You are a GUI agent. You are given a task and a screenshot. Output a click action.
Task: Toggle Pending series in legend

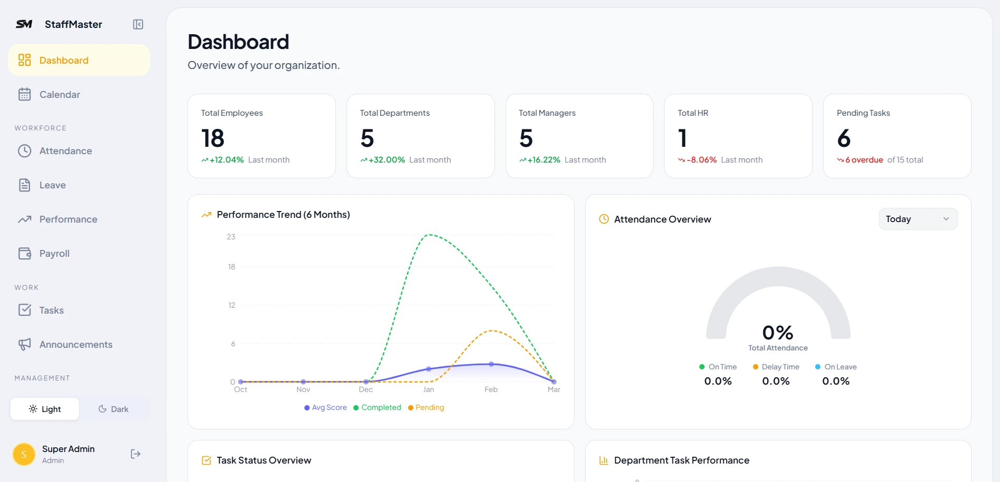point(426,407)
